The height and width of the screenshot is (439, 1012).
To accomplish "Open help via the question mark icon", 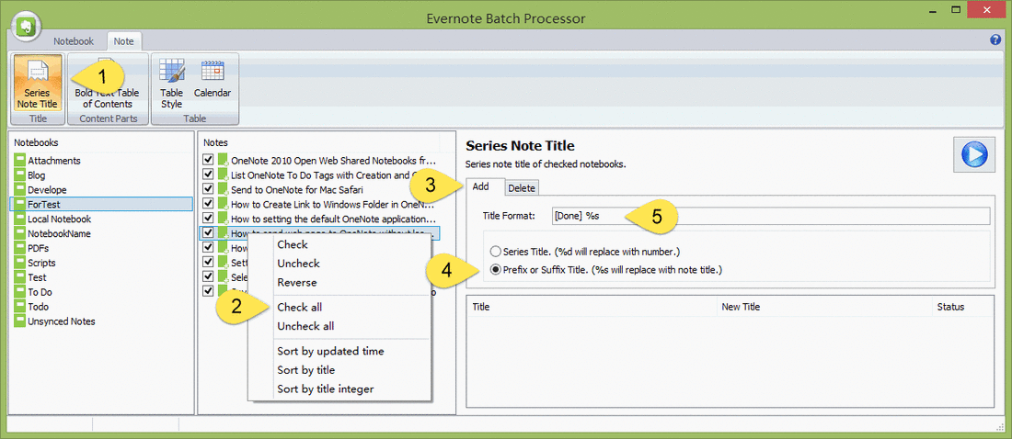I will [995, 40].
